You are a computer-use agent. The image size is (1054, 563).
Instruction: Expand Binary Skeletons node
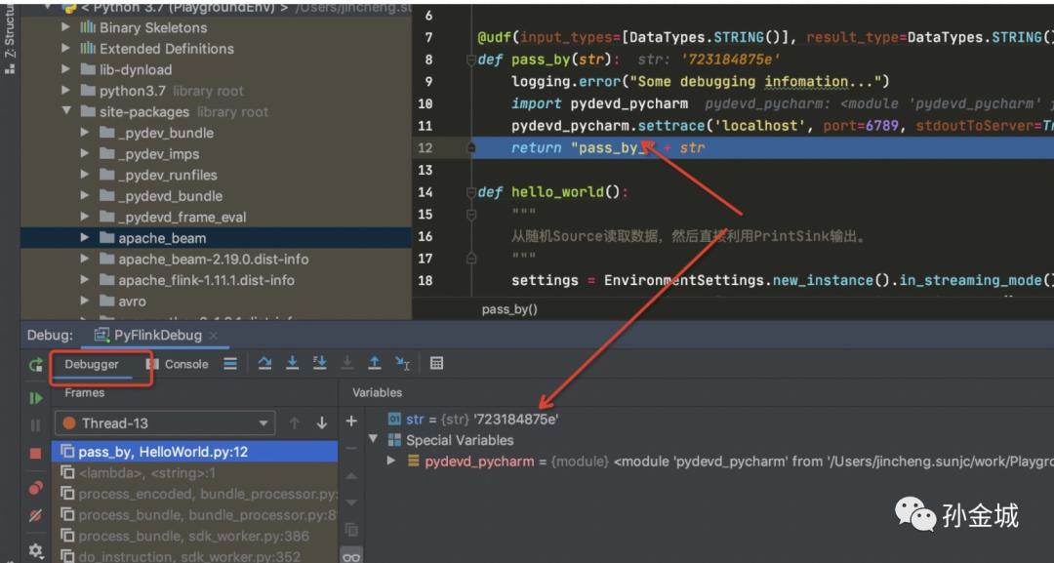click(x=66, y=27)
